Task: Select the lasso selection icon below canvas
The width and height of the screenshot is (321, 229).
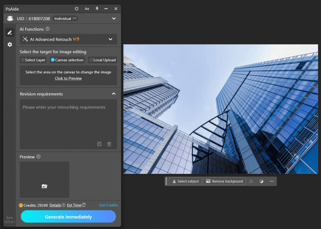Action: [251, 181]
